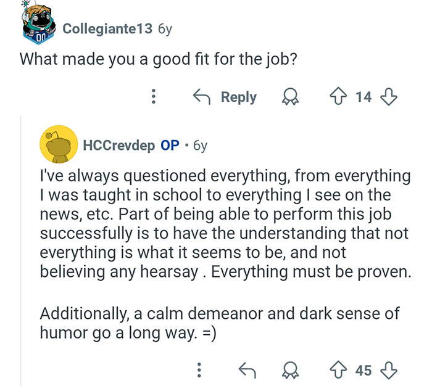Click the vote count 45
Screen dimensions: 432x386
coord(364,370)
